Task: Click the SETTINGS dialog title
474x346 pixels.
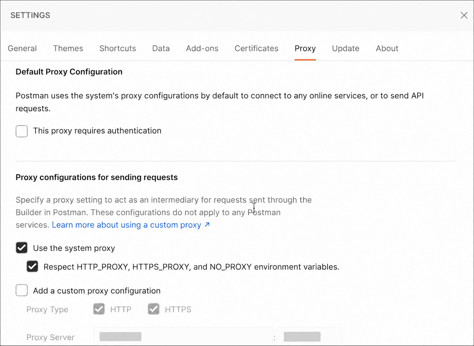Action: tap(30, 15)
